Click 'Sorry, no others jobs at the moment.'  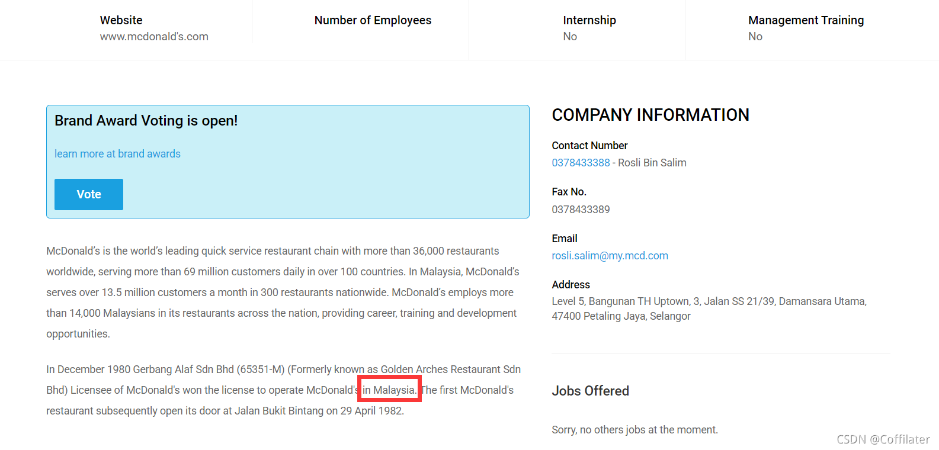click(634, 430)
